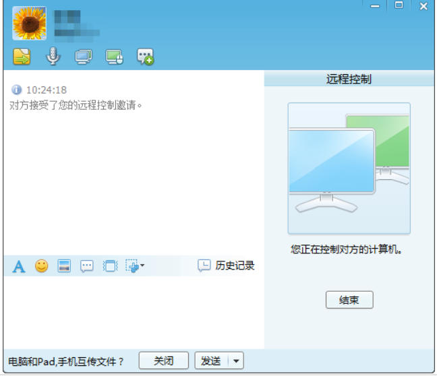Click into the message input area
The width and height of the screenshot is (437, 376).
coord(134,312)
